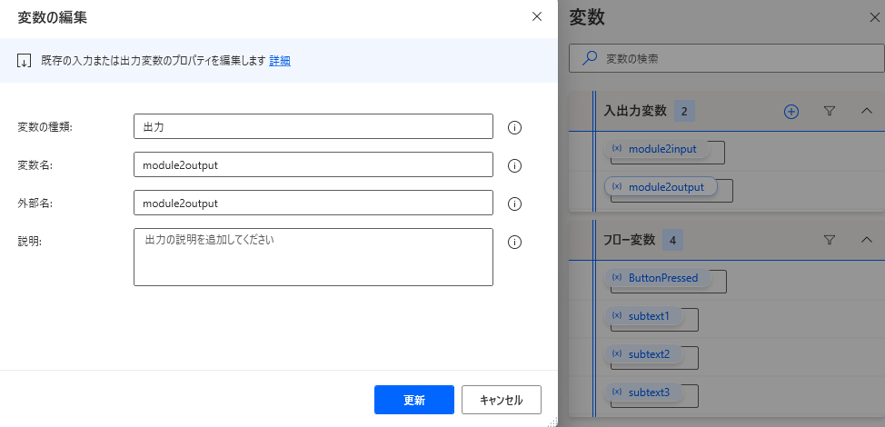885x427 pixels.
Task: Click the 変数の検索 search box
Action: [x=726, y=58]
